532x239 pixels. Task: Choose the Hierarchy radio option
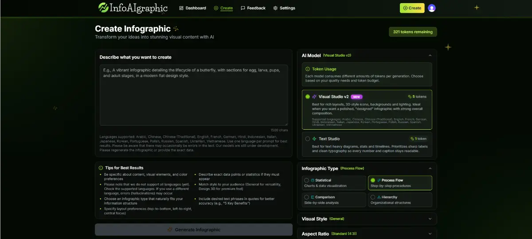click(373, 197)
